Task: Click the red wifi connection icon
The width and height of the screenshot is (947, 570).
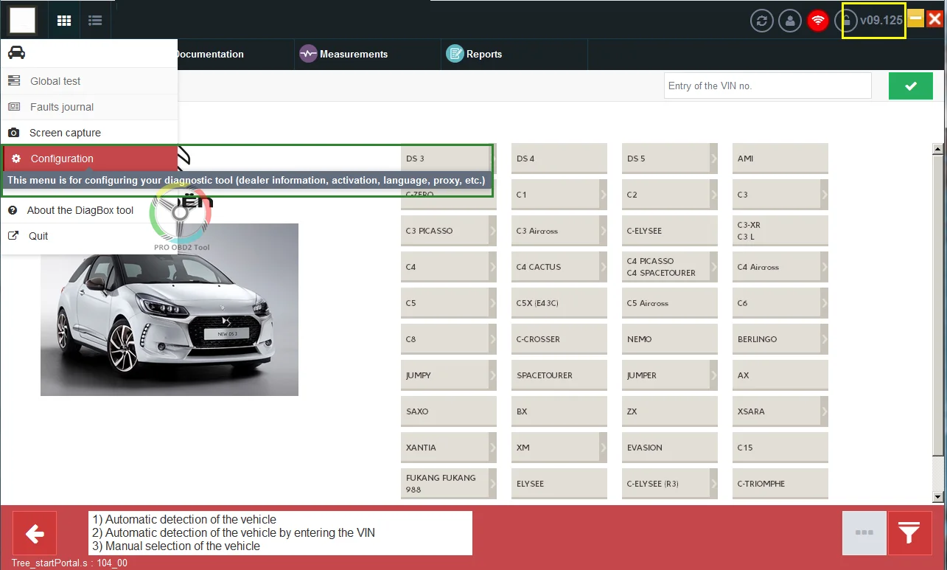Action: [x=818, y=20]
